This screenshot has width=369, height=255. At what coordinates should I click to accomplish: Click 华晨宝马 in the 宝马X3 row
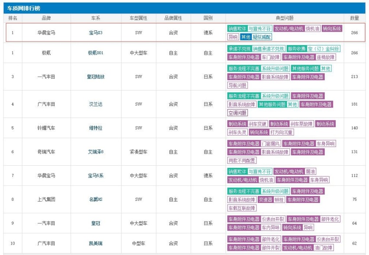coord(46,33)
